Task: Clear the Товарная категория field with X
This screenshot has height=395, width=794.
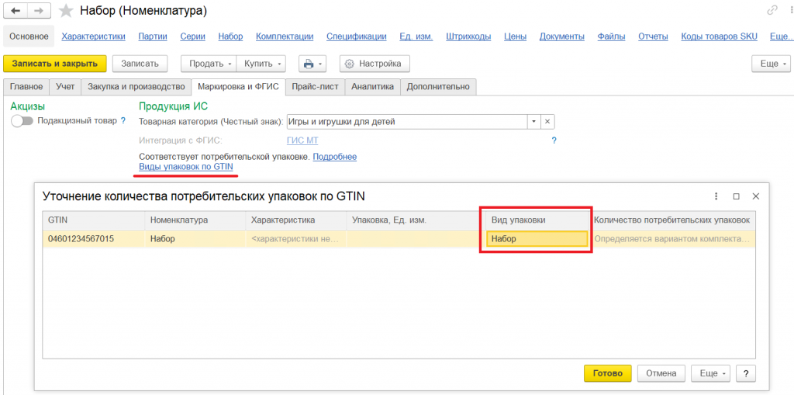Action: click(548, 122)
